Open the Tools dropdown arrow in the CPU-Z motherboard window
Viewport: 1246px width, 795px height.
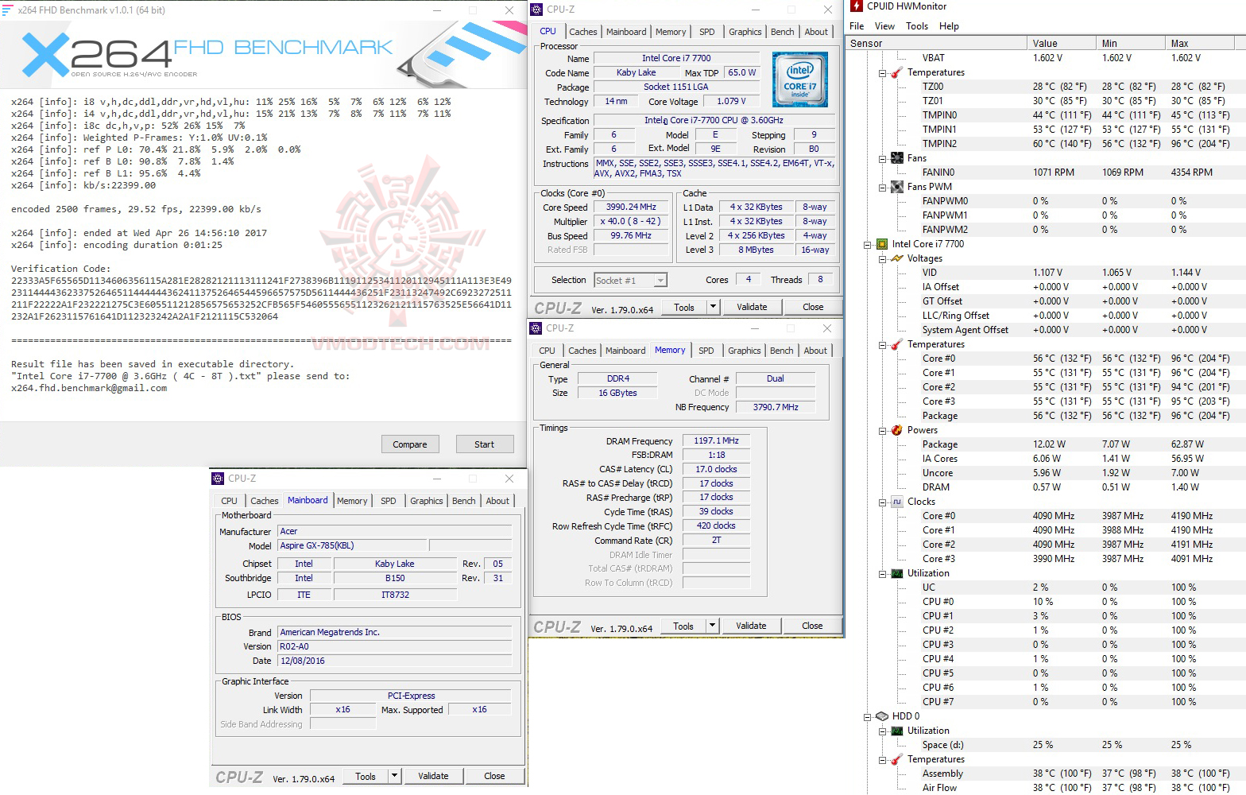pyautogui.click(x=394, y=776)
